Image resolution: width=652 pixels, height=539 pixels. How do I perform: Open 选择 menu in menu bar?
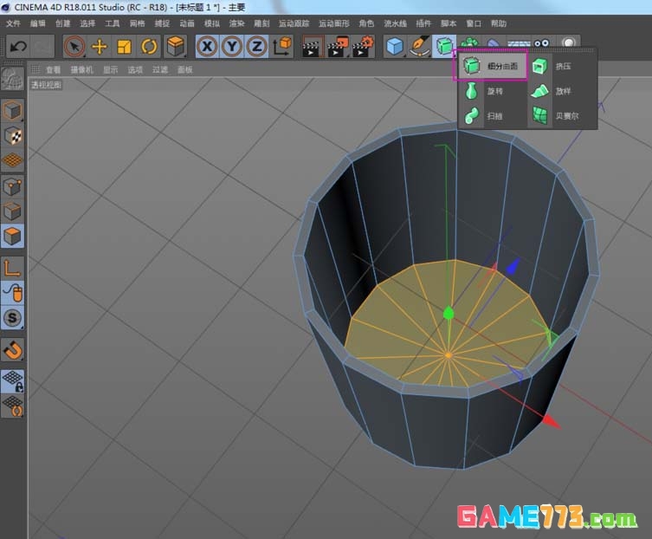pyautogui.click(x=87, y=23)
